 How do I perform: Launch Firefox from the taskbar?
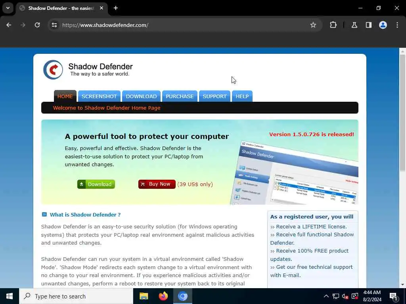[163, 296]
